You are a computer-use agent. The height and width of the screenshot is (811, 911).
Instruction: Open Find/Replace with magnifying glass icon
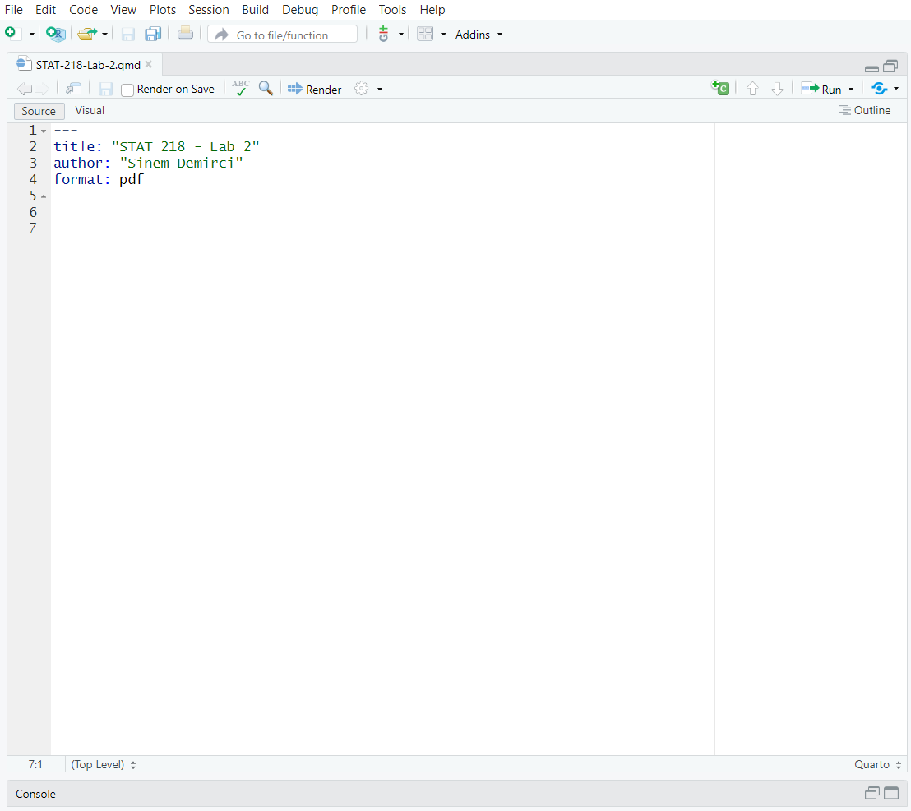coord(266,89)
